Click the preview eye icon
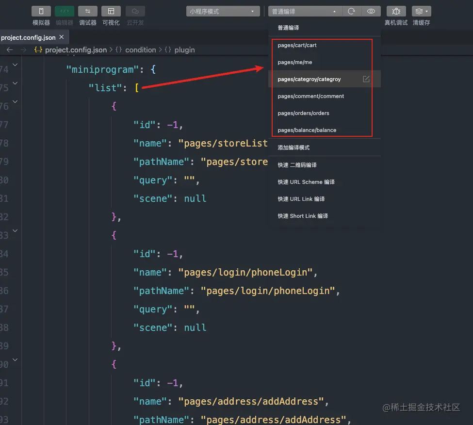The image size is (473, 425). (x=371, y=12)
